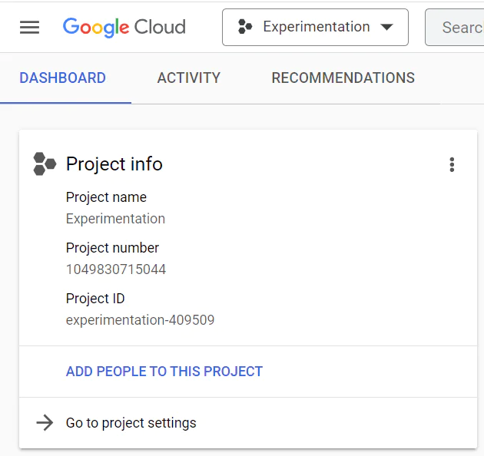Click the Project info card title
This screenshot has width=484, height=456.
(114, 164)
